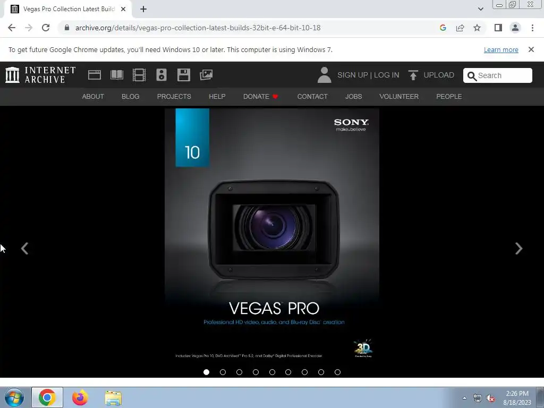This screenshot has width=544, height=408.
Task: Click the LOG IN link
Action: [x=387, y=75]
